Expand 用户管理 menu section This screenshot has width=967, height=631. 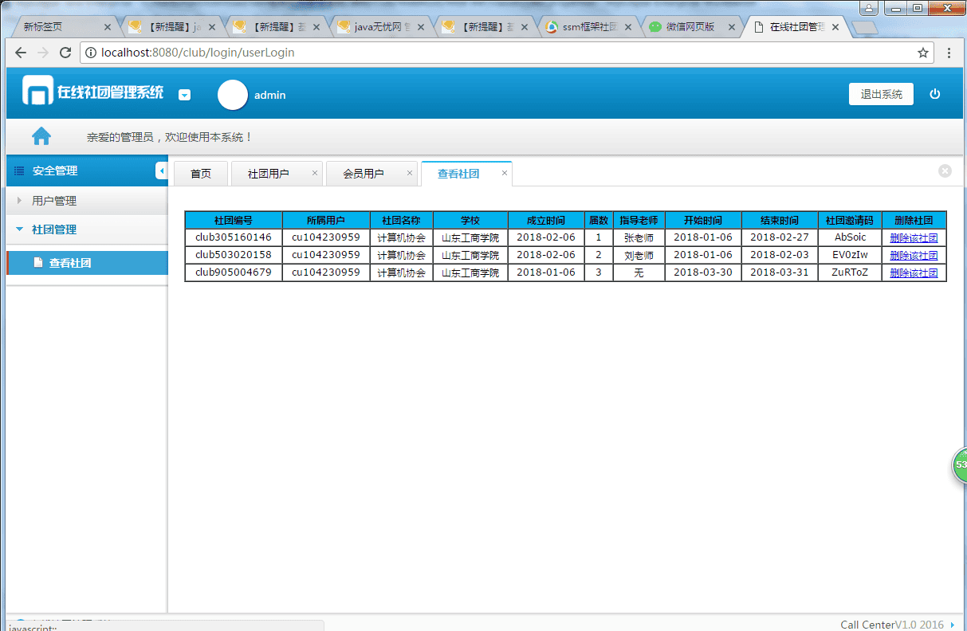[x=87, y=201]
